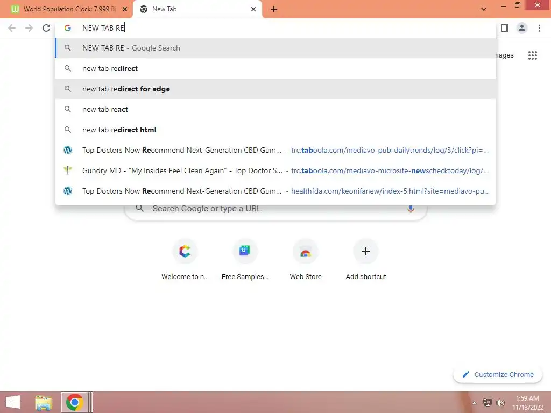Open the trc.taboola dailytrends CBD Gum suggestion
Image resolution: width=551 pixels, height=413 pixels.
tap(275, 151)
